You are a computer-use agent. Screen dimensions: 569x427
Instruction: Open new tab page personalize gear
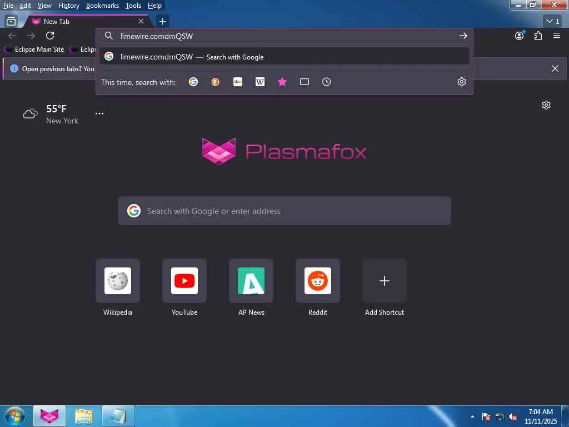coord(546,105)
